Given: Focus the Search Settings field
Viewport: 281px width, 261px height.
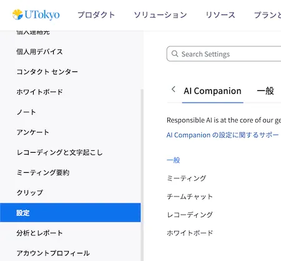Looking at the screenshot, I should click(x=224, y=54).
